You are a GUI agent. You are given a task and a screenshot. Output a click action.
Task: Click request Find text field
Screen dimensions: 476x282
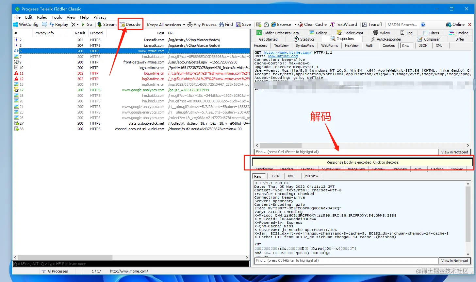pos(346,152)
